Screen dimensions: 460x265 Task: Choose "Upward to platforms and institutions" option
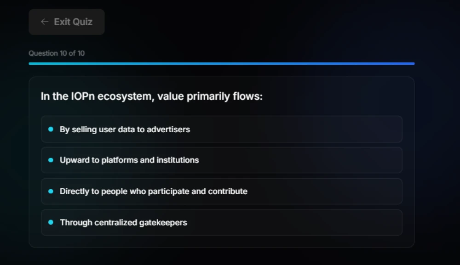point(221,160)
